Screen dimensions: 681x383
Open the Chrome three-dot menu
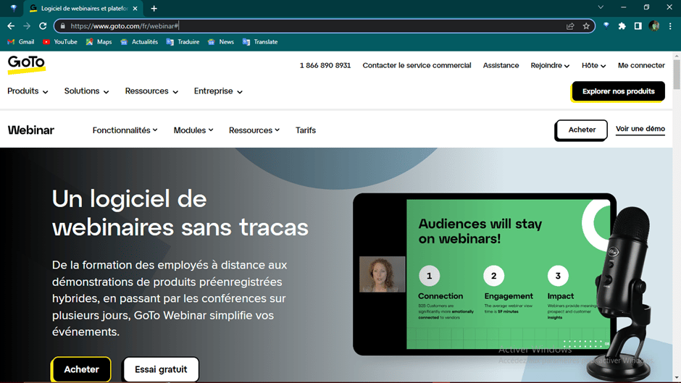670,26
